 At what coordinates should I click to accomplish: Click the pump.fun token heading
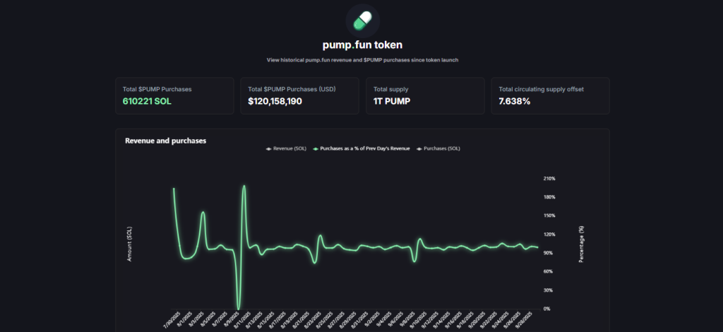[x=362, y=45]
